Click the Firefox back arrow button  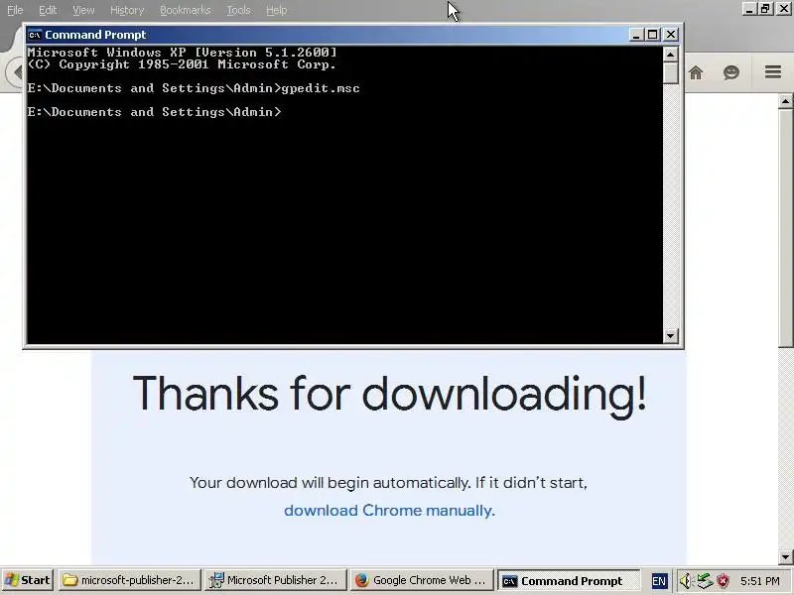(15, 72)
